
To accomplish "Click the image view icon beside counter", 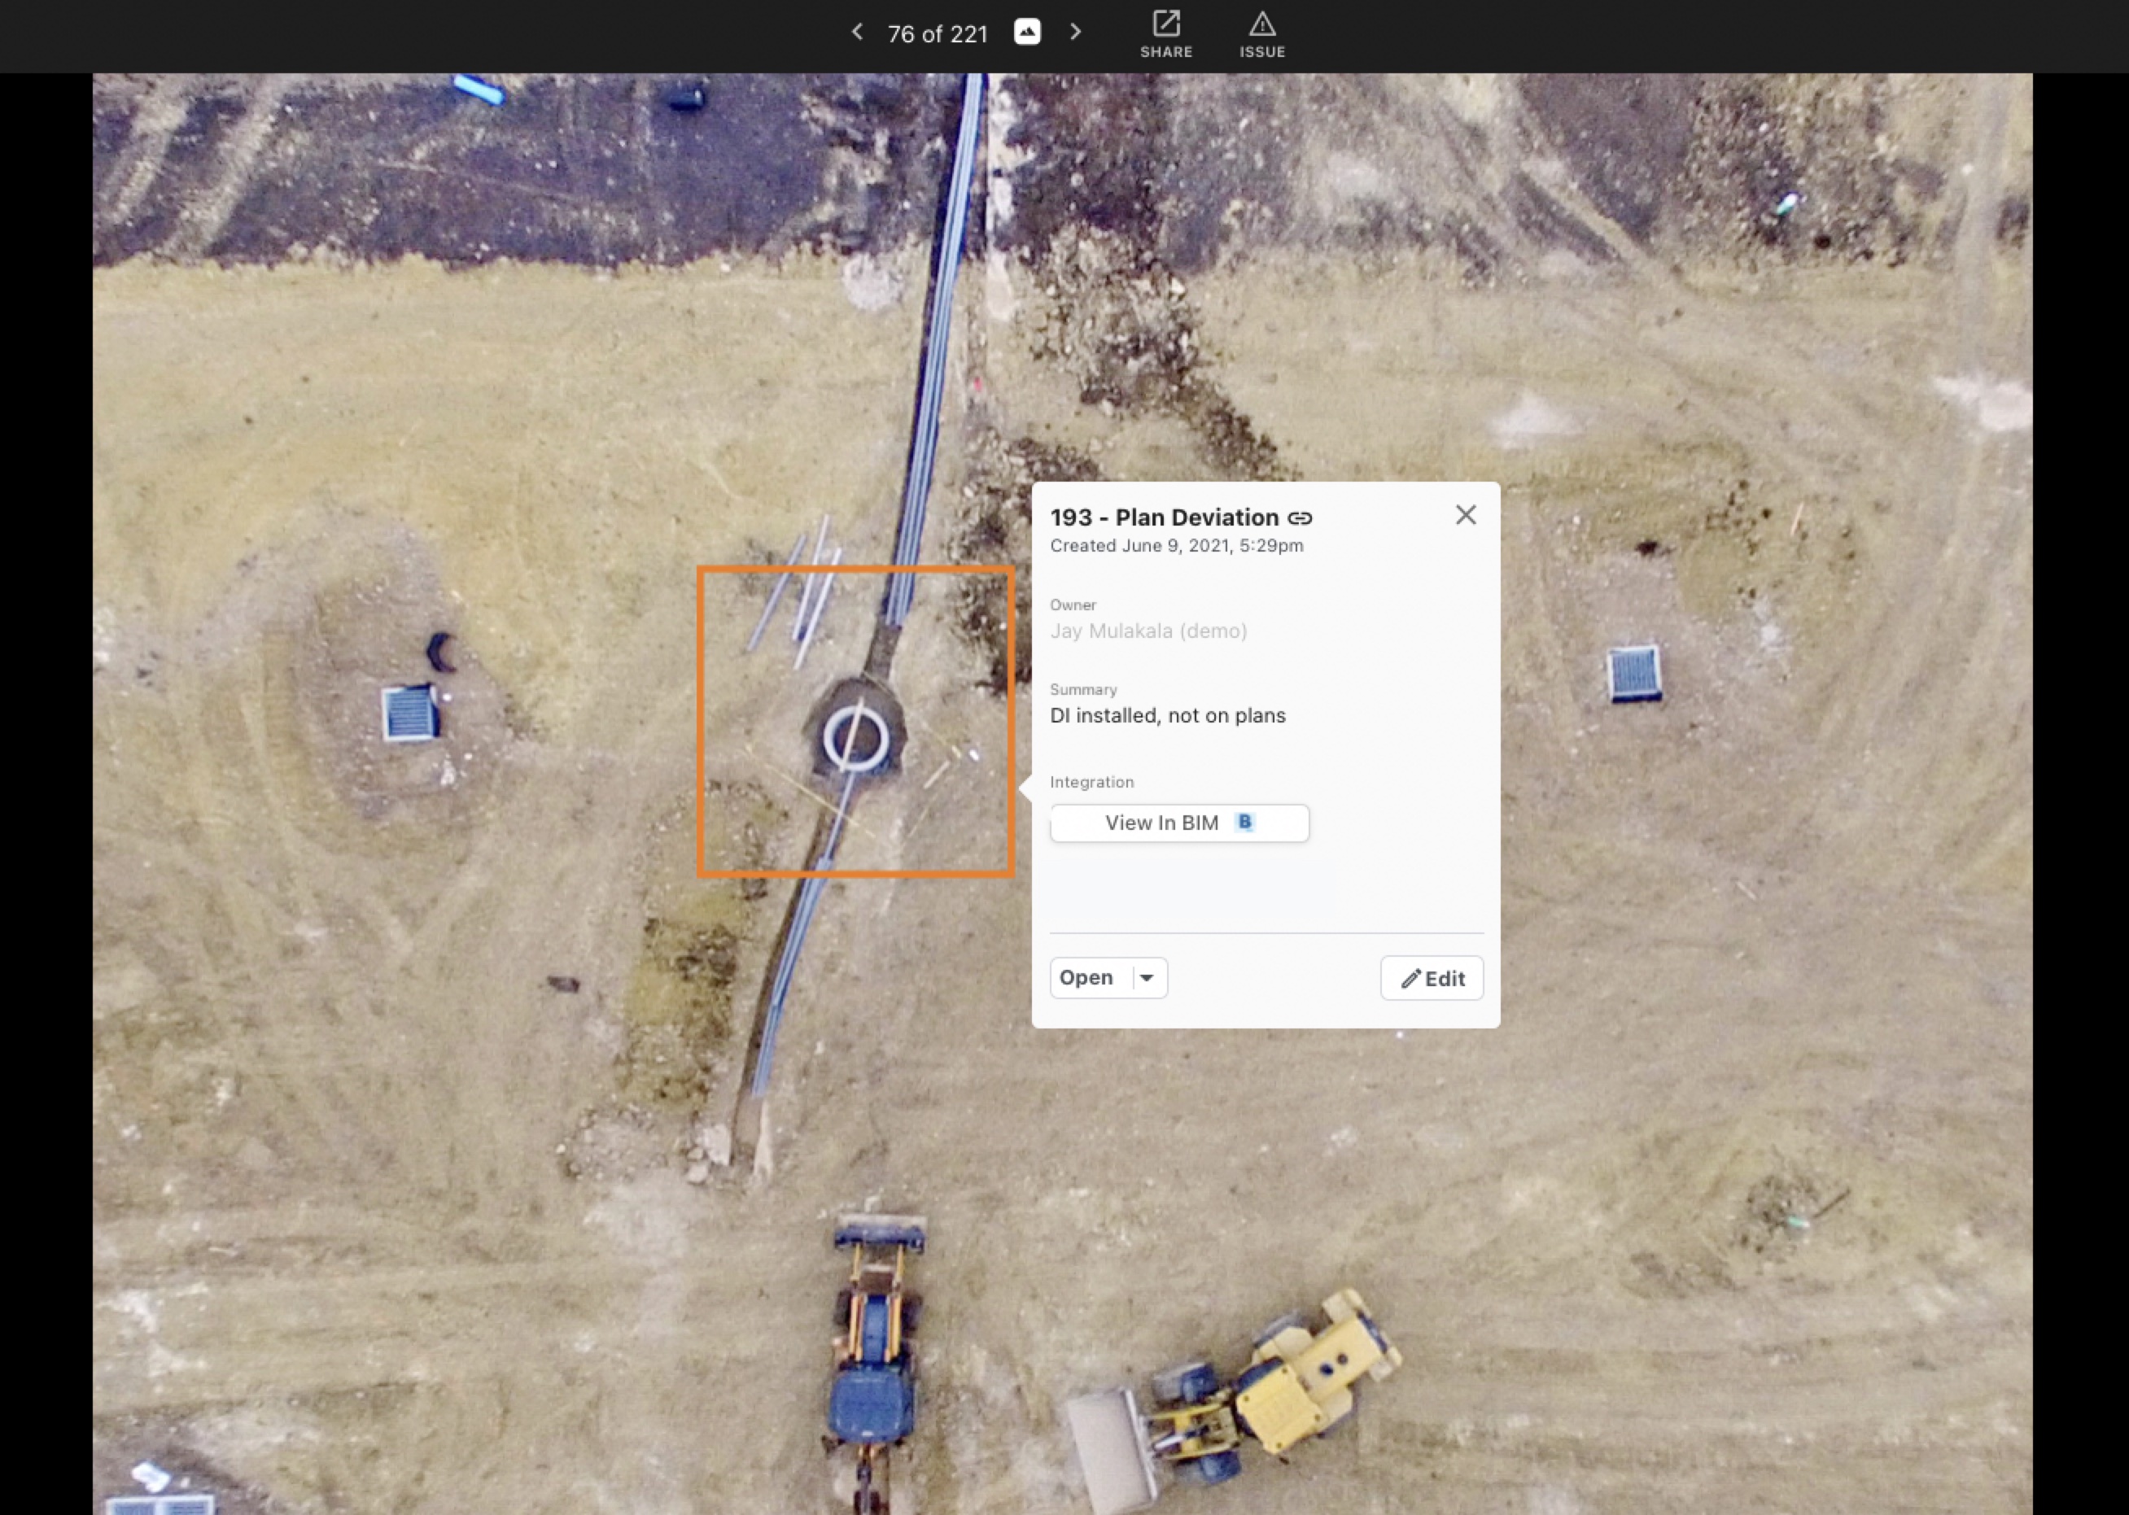I will (1027, 33).
